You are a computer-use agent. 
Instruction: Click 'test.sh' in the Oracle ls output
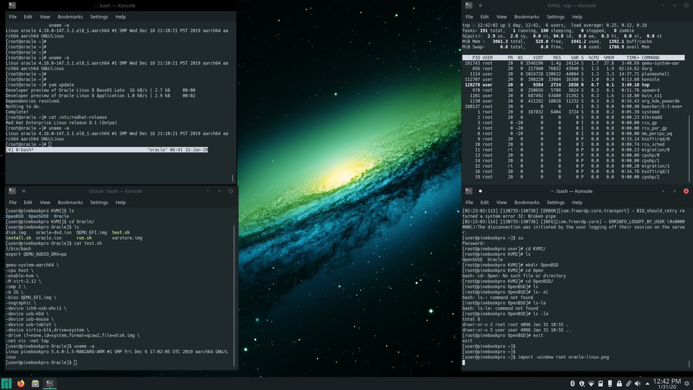point(121,232)
